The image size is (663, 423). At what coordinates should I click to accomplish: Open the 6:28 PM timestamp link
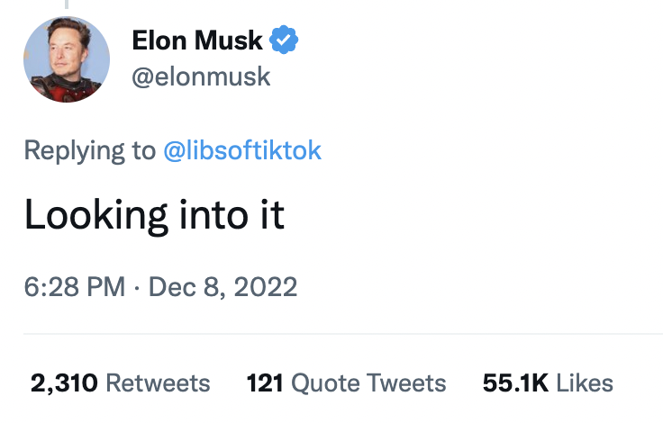pos(75,287)
